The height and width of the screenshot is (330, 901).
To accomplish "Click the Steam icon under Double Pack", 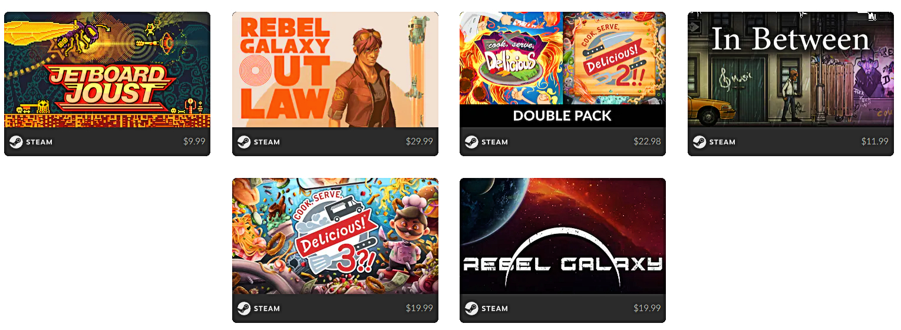I will 471,142.
